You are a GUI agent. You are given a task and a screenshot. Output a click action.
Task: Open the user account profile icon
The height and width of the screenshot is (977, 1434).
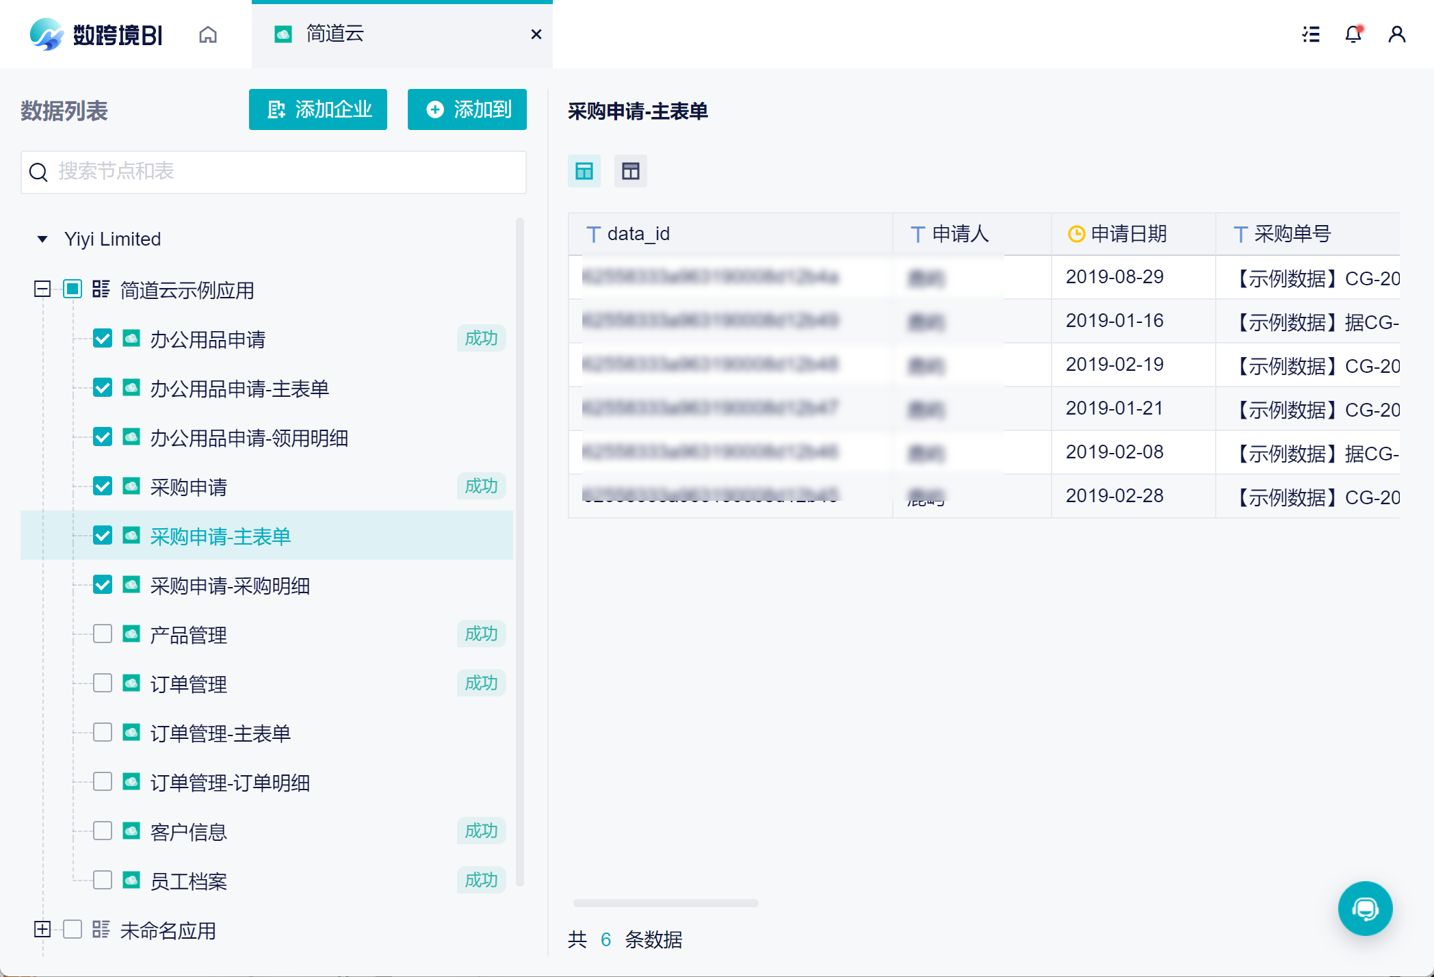click(x=1396, y=34)
